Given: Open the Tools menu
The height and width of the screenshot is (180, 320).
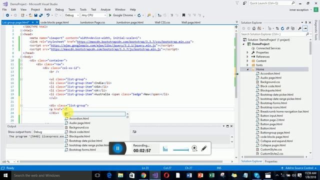Looking at the screenshot, I should [x=83, y=9].
